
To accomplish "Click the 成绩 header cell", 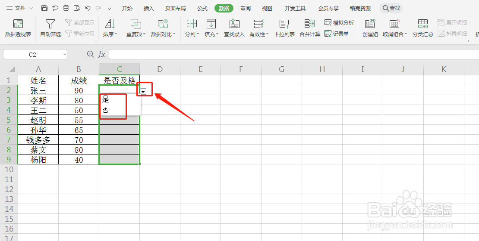I will (x=79, y=80).
